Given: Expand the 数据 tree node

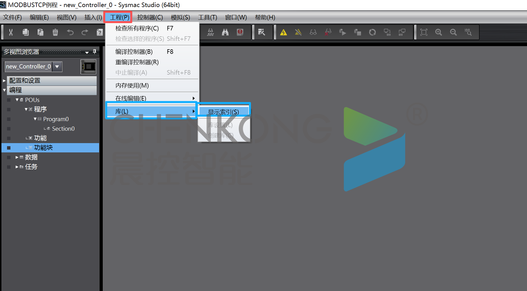Looking at the screenshot, I should pos(17,157).
